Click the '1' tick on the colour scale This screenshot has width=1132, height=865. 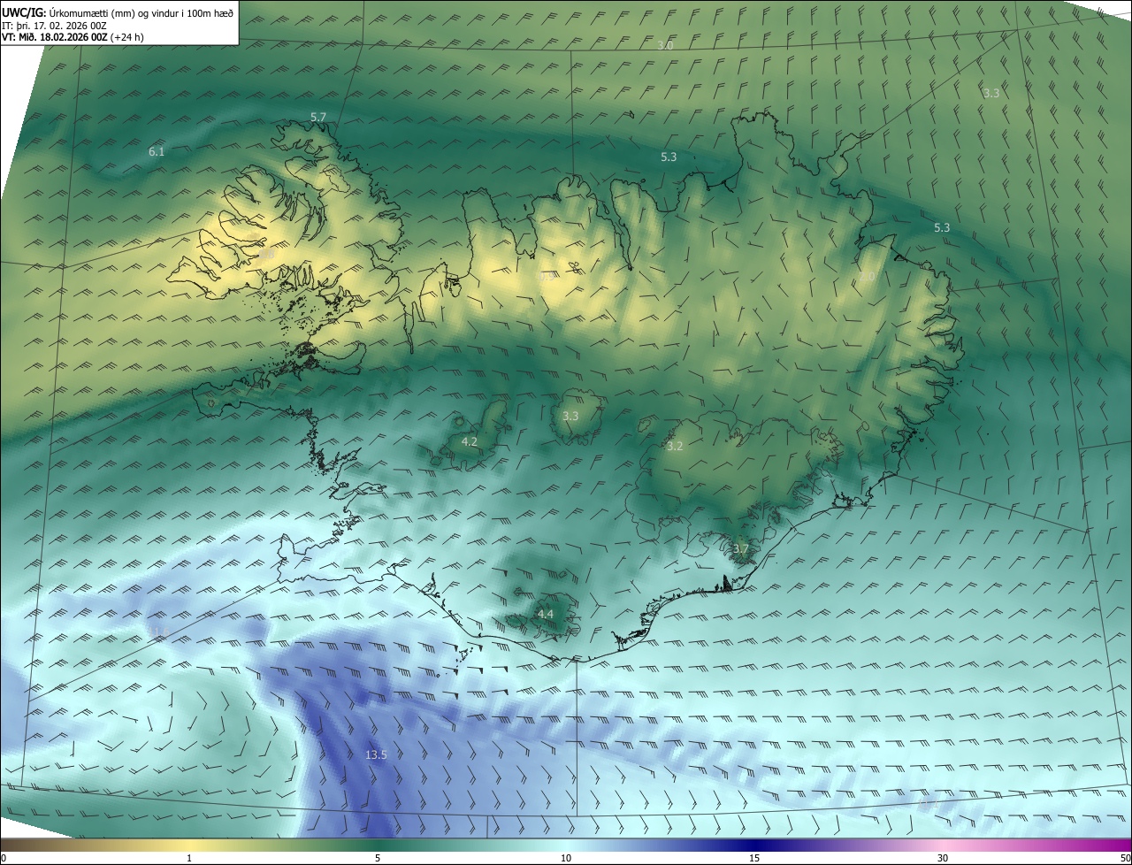(189, 858)
